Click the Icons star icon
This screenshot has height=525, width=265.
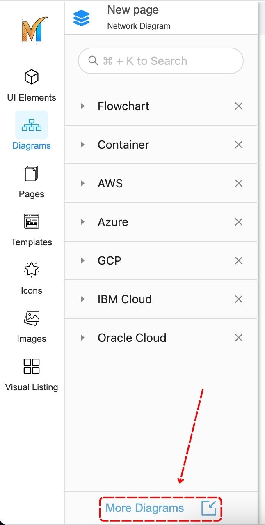coord(32,270)
